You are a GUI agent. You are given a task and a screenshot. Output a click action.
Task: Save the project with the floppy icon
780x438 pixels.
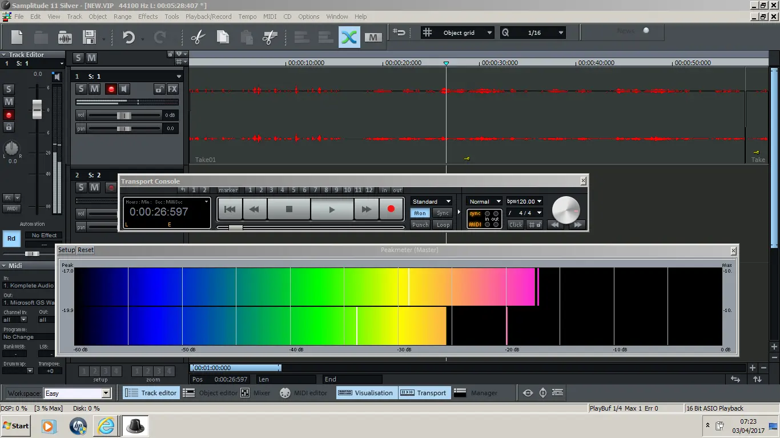coord(89,38)
